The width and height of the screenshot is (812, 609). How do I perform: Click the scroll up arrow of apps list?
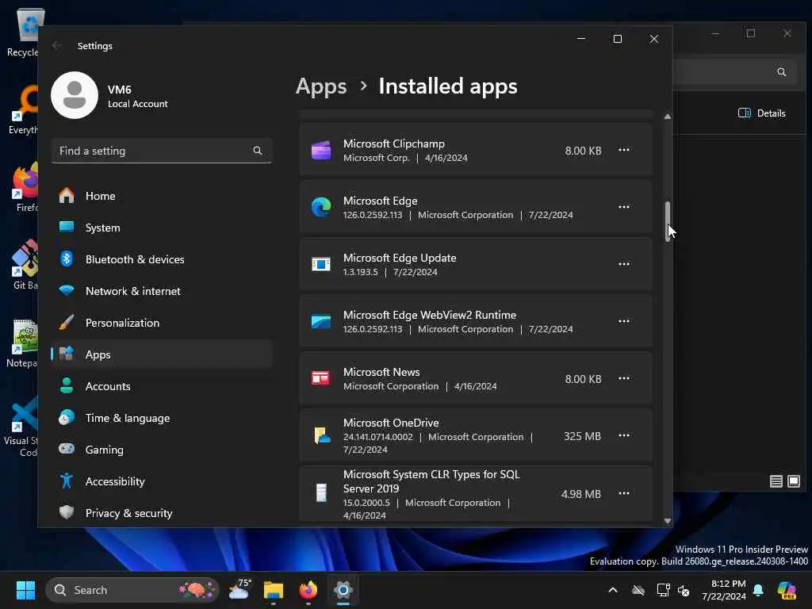click(x=668, y=117)
